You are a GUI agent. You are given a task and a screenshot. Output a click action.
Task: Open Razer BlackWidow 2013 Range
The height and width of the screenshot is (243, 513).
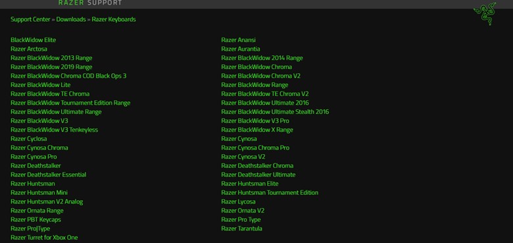51,58
